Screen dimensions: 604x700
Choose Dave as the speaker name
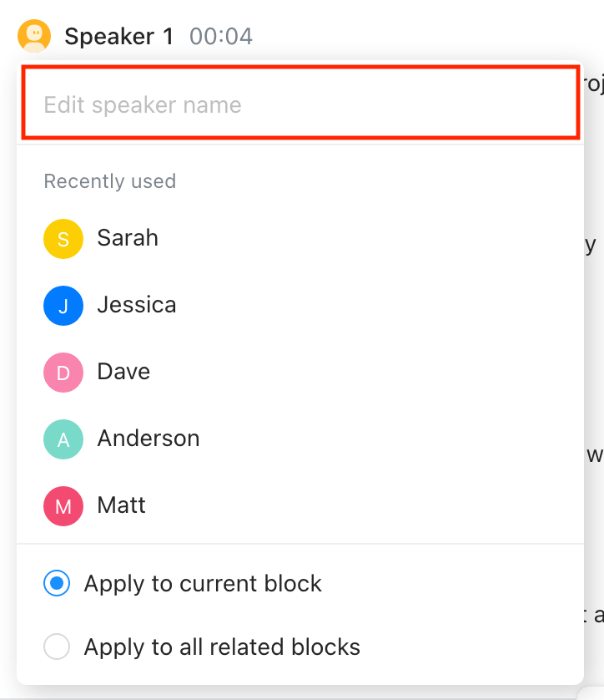point(123,372)
